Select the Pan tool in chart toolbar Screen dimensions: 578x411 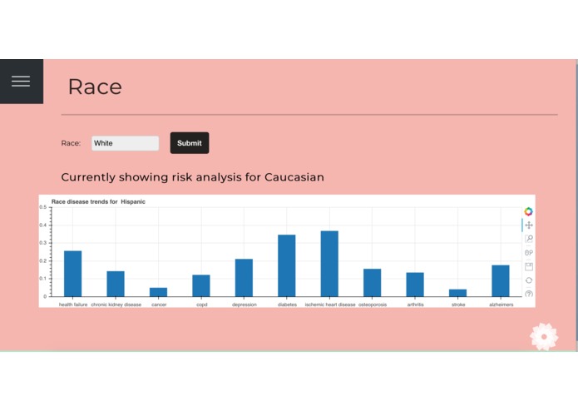click(x=529, y=225)
